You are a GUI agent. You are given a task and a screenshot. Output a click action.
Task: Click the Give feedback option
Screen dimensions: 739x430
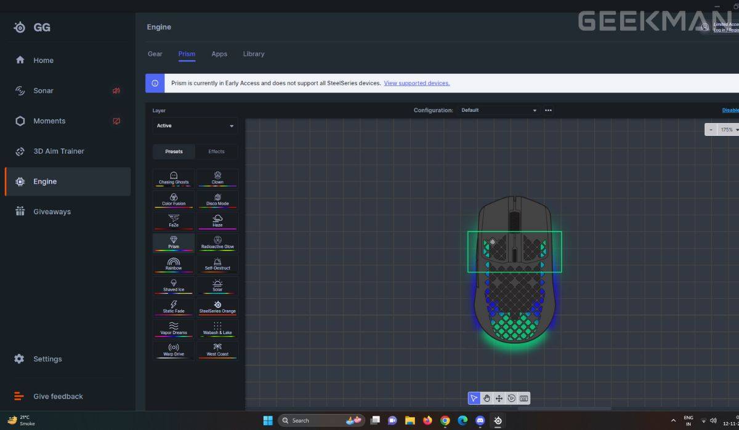coord(68,396)
